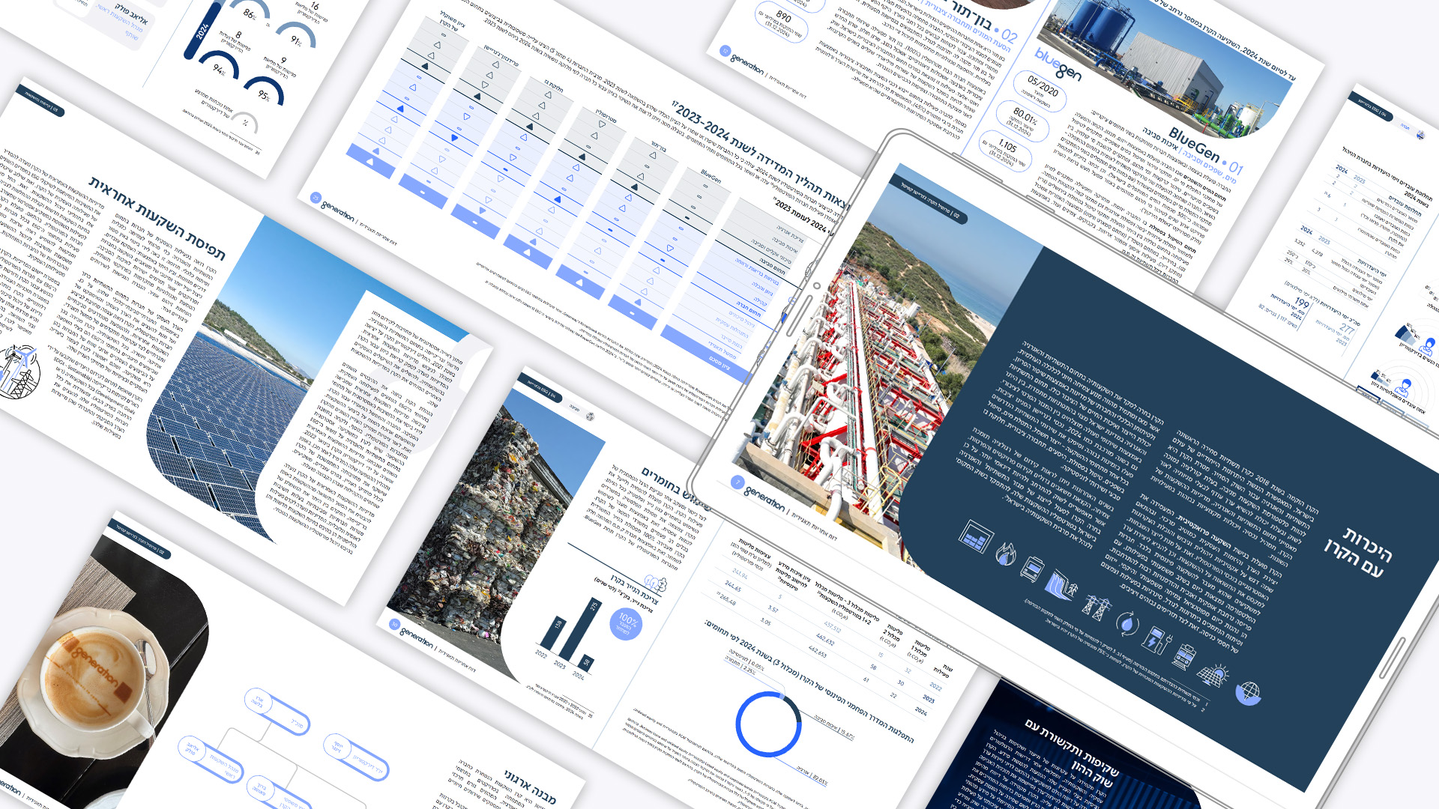Viewport: 1439px width, 809px height.
Task: Click the heading "מבנה ארגוני"
Action: click(531, 788)
